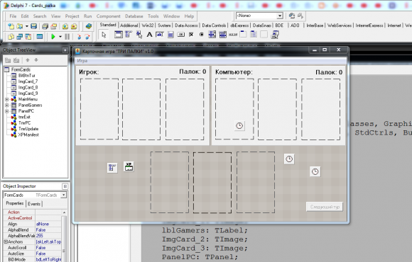Click the green Run arrow button
Image resolution: width=412 pixels, height=262 pixels.
53,37
